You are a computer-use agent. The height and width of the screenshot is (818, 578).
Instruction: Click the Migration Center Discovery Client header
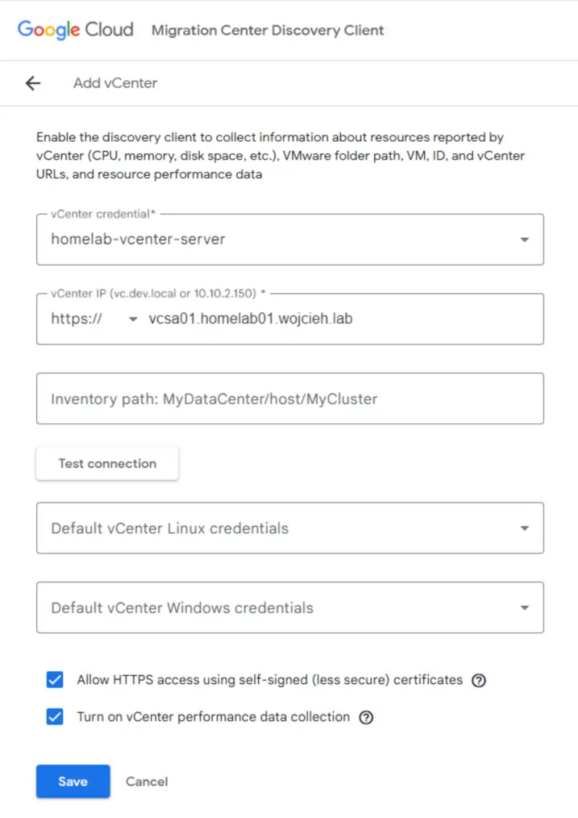267,30
